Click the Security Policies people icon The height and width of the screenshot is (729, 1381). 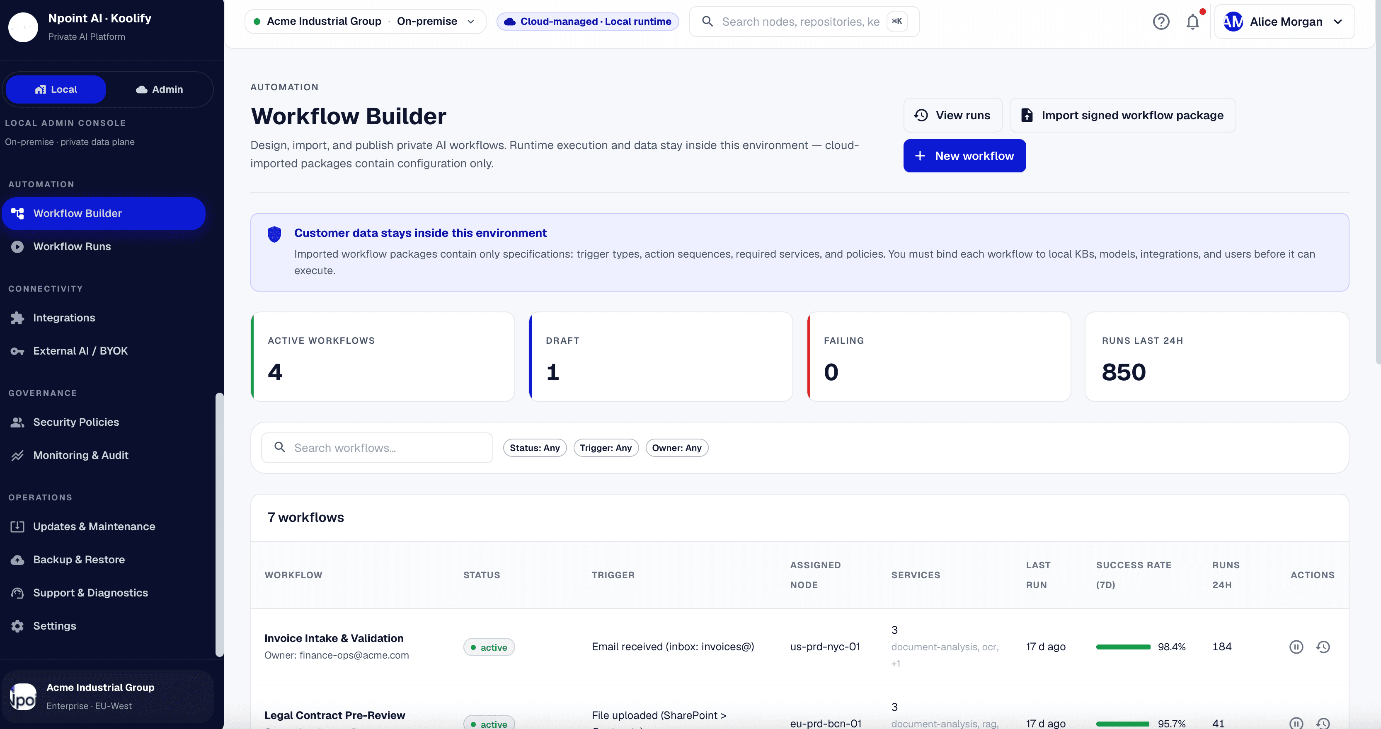click(18, 422)
